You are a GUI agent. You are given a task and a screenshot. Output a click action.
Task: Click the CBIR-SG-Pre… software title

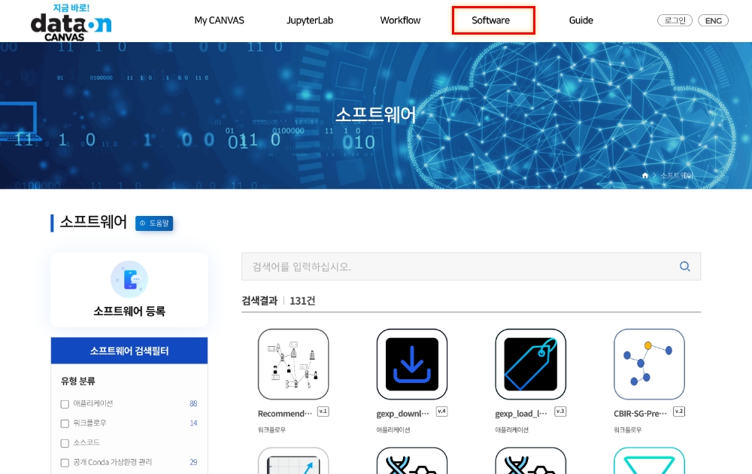click(640, 413)
